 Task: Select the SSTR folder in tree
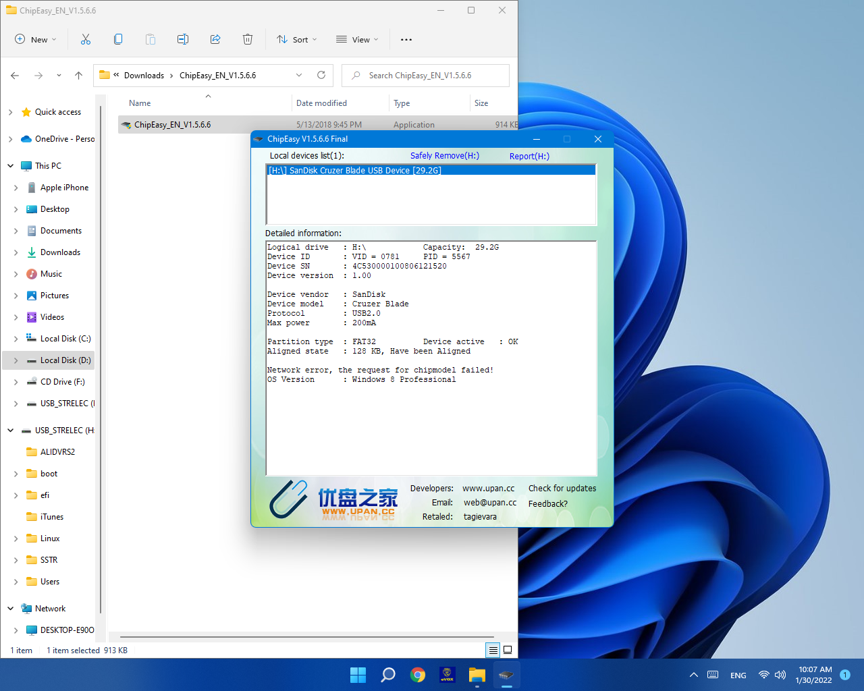point(49,560)
